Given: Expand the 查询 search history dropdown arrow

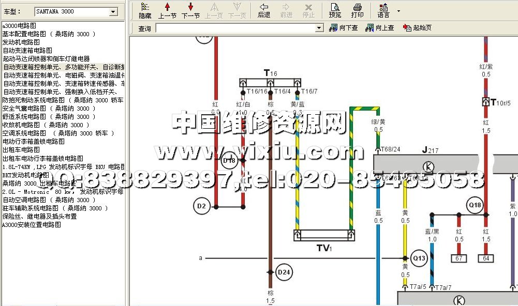Looking at the screenshot, I should tap(319, 28).
